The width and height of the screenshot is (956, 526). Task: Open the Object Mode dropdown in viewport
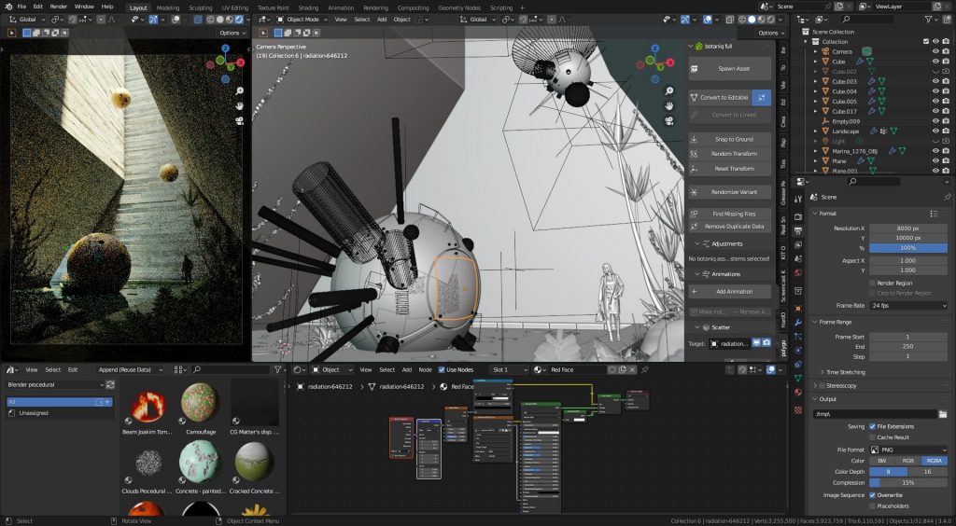coord(301,20)
